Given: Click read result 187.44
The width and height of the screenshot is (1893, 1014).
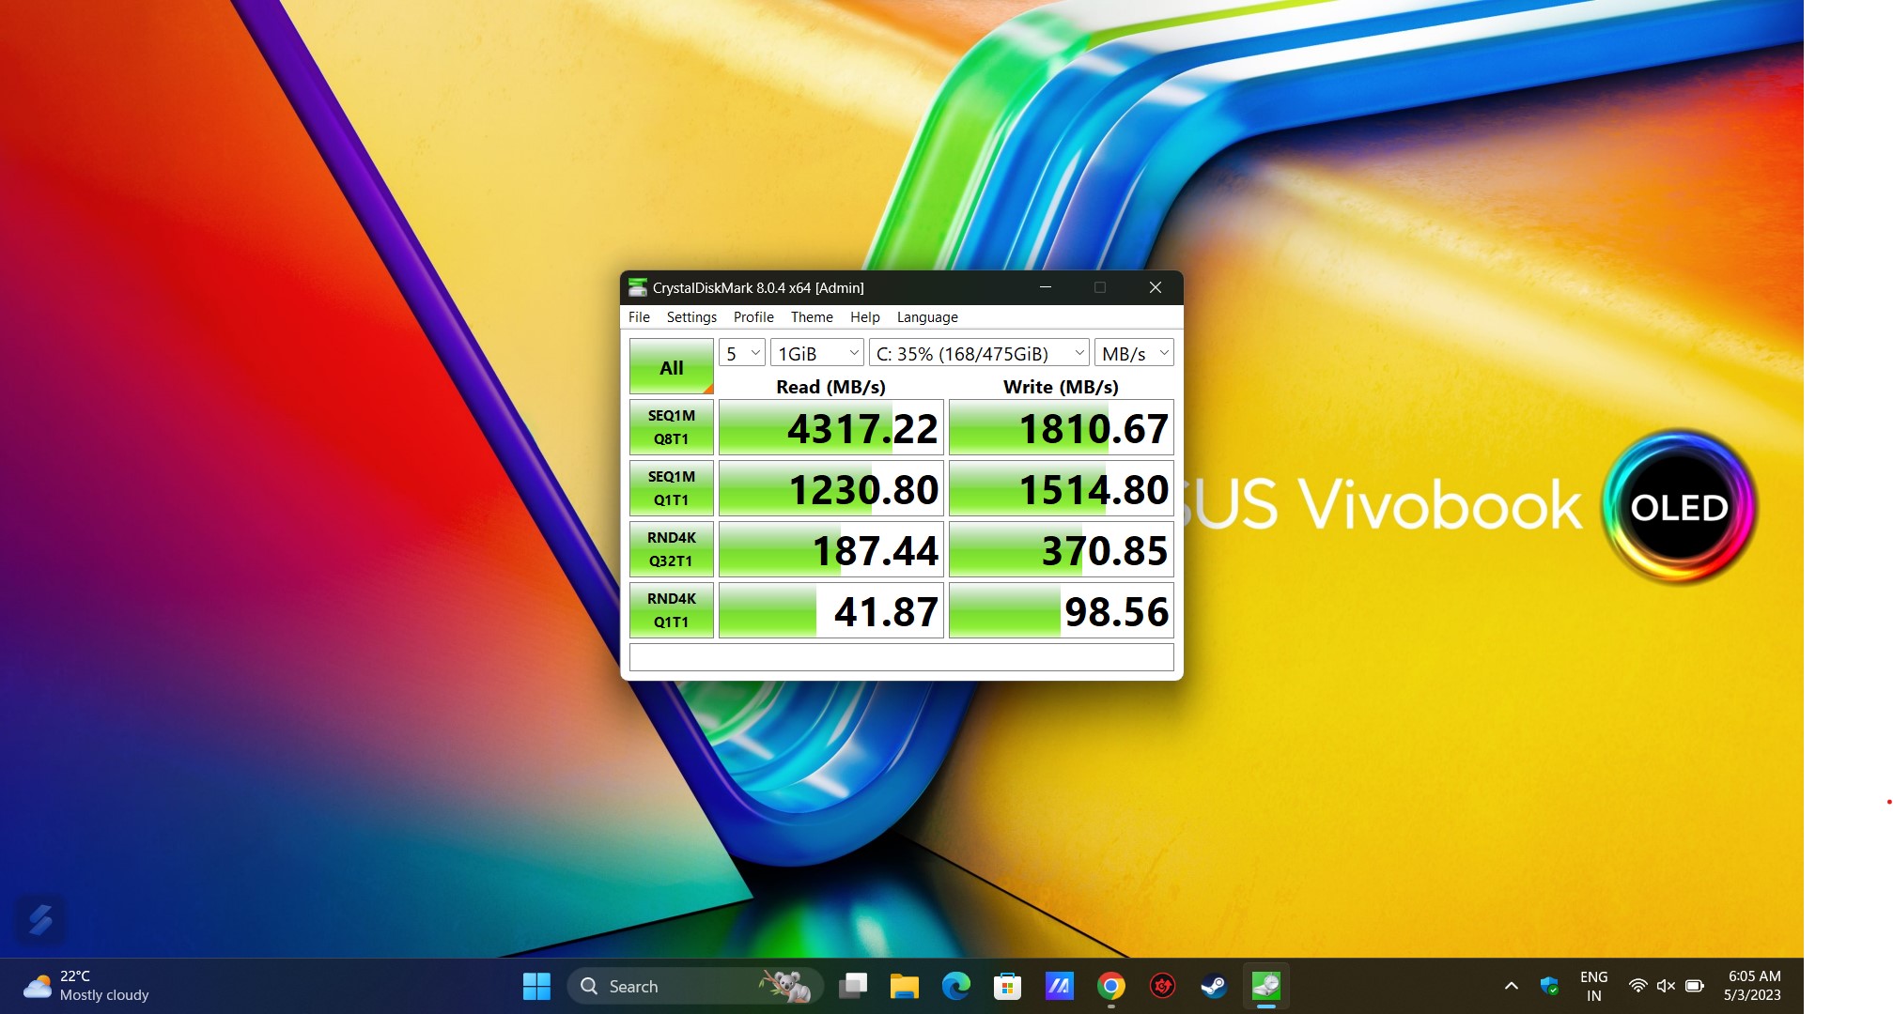Looking at the screenshot, I should coord(831,549).
